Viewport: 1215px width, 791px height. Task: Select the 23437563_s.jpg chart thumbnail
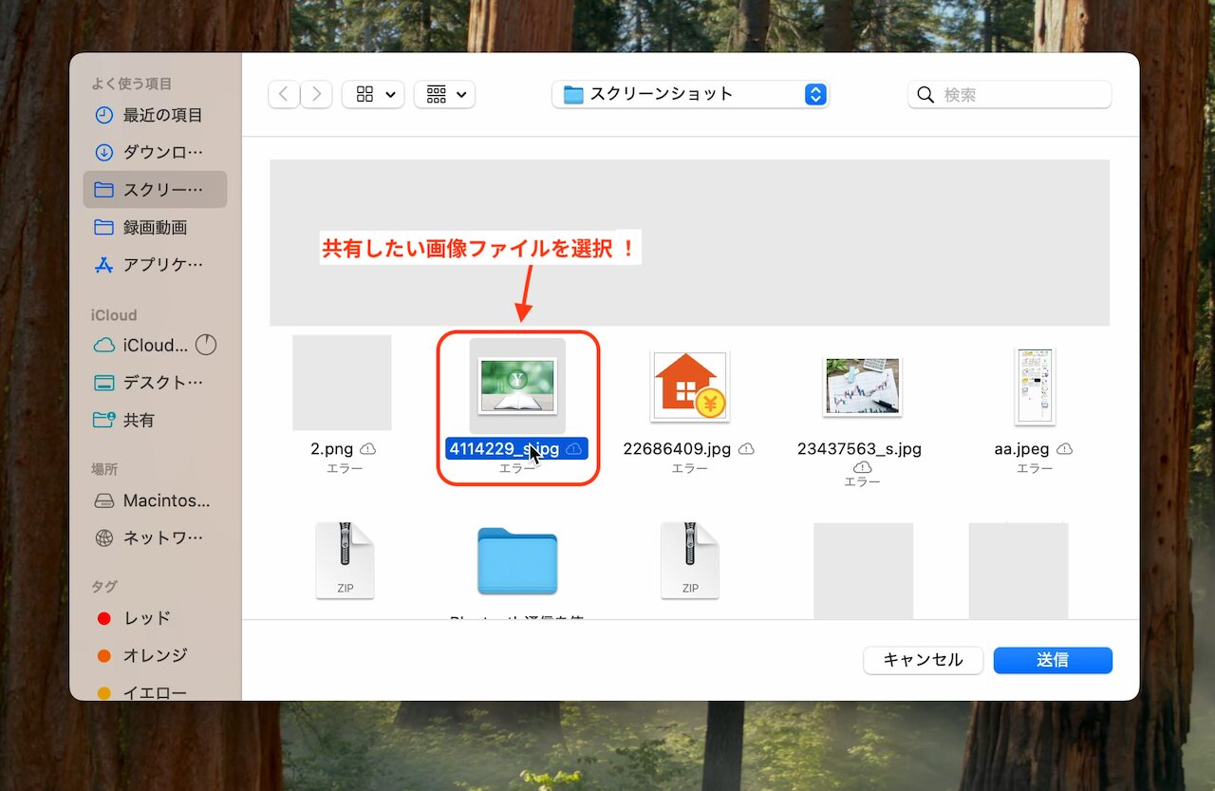pyautogui.click(x=862, y=386)
